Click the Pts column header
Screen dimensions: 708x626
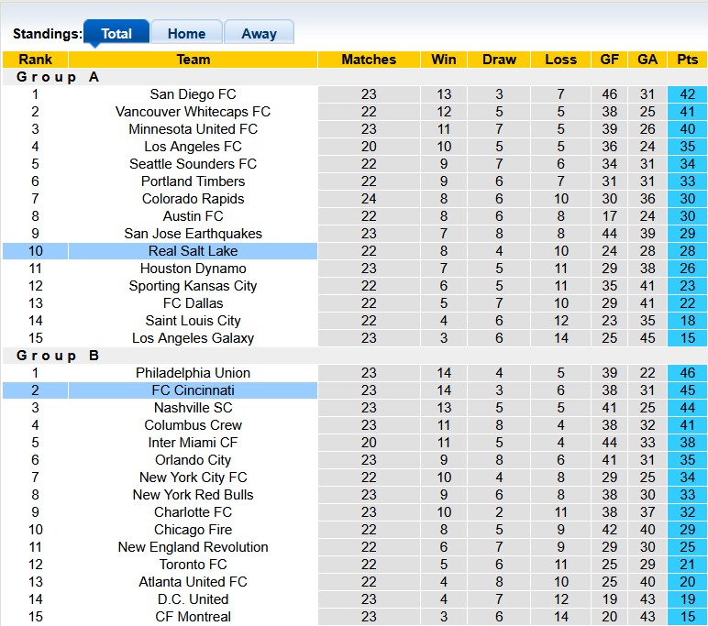pos(687,60)
